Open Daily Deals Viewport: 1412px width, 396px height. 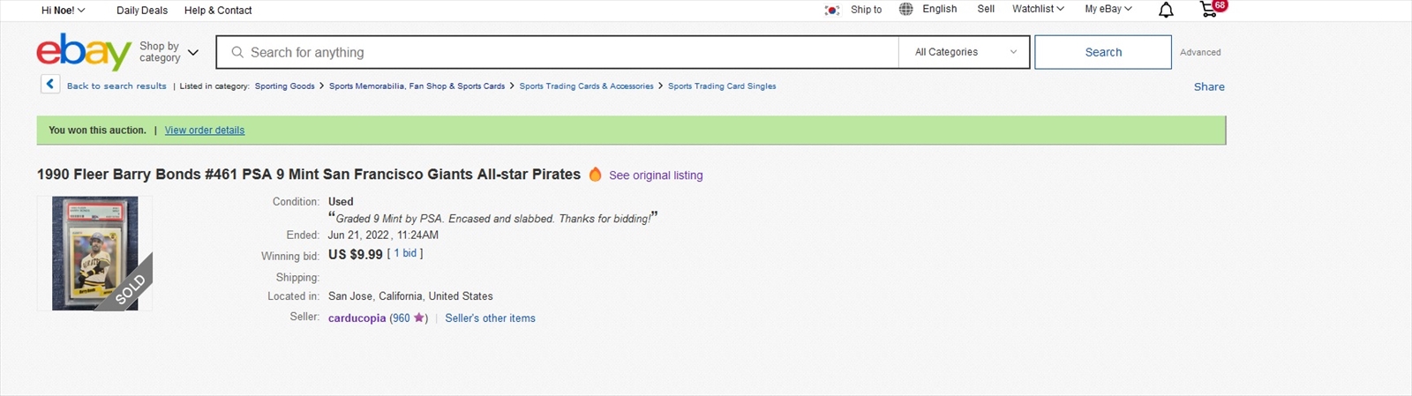point(142,11)
